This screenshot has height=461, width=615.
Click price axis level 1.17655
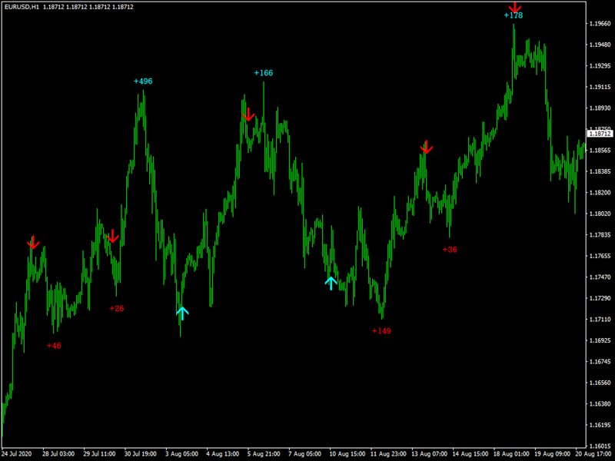coord(600,256)
